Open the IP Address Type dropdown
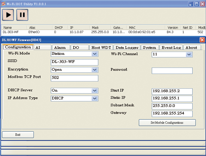The width and height of the screenshot is (206, 156). [x=95, y=98]
